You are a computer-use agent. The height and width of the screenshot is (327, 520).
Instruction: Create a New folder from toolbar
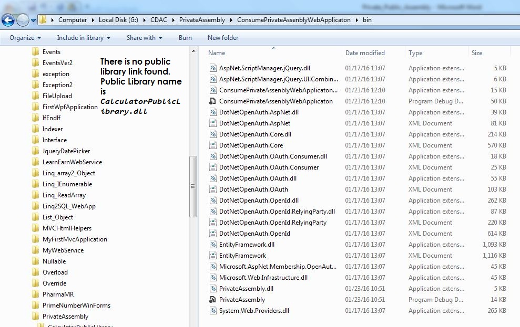tap(223, 38)
